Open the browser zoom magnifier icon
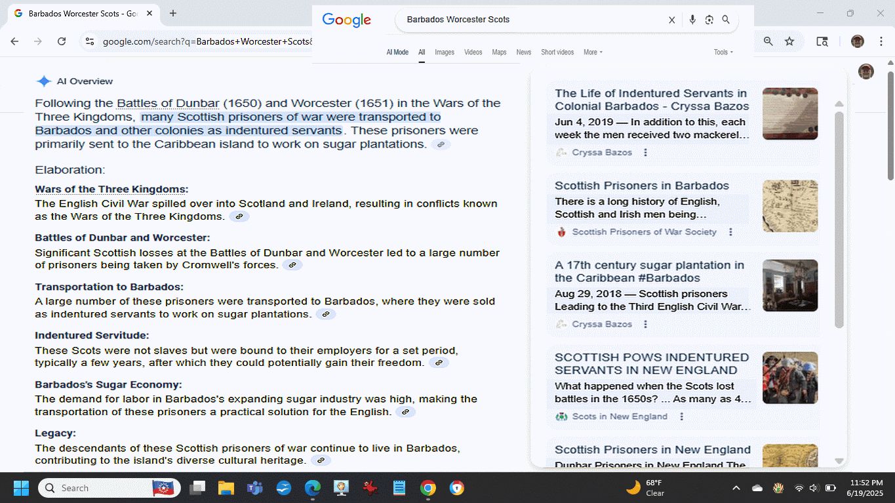This screenshot has height=503, width=895. tap(768, 41)
